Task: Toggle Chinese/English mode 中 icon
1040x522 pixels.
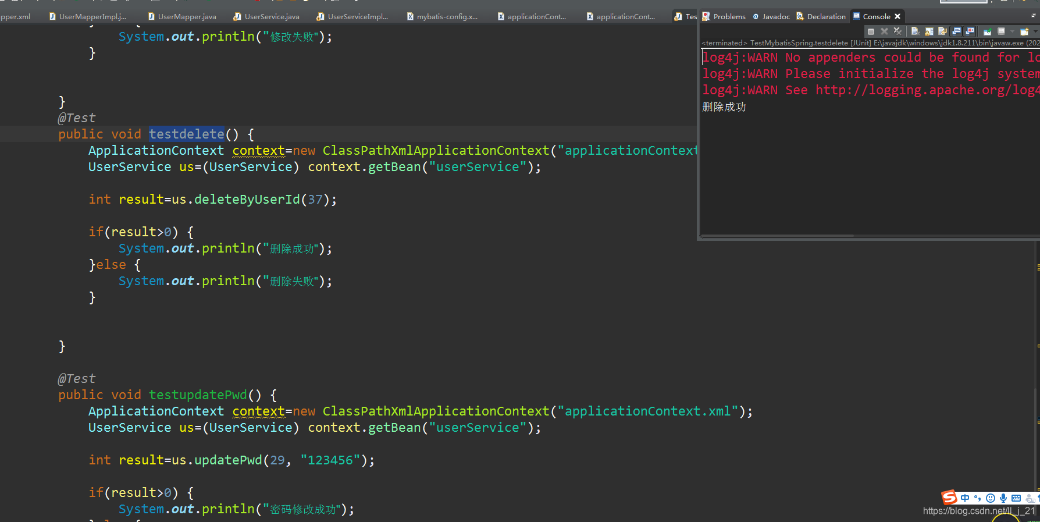Action: pos(966,498)
